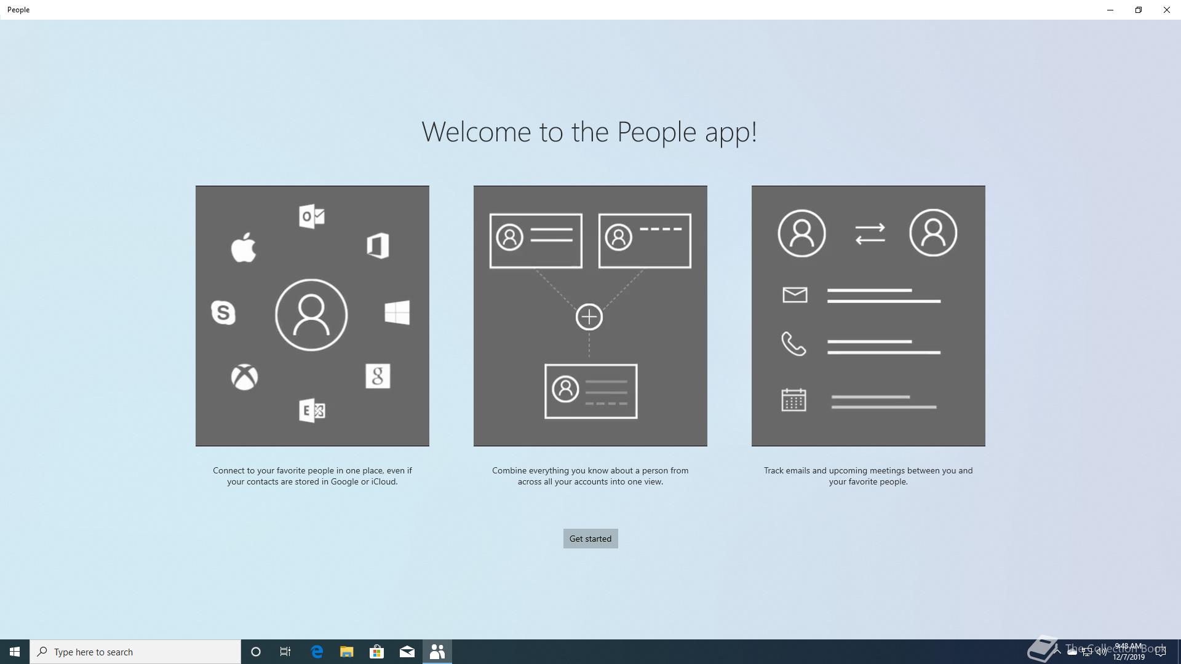Click the taskbar search box
Image resolution: width=1181 pixels, height=664 pixels.
(x=135, y=652)
